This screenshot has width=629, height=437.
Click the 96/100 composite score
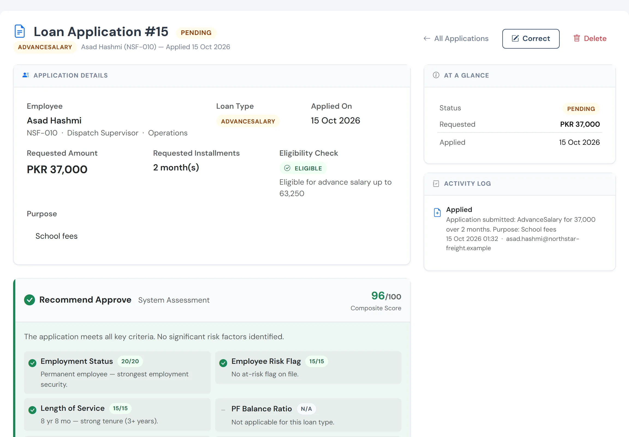[x=386, y=296]
